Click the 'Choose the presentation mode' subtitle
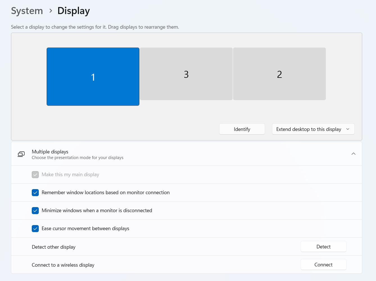 coord(78,158)
